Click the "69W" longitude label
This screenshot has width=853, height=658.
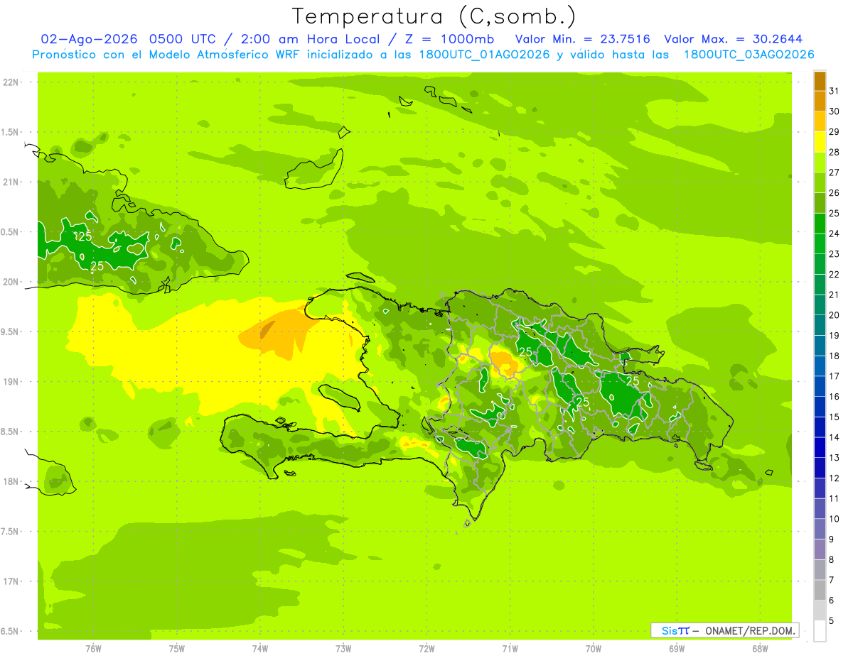pos(677,648)
